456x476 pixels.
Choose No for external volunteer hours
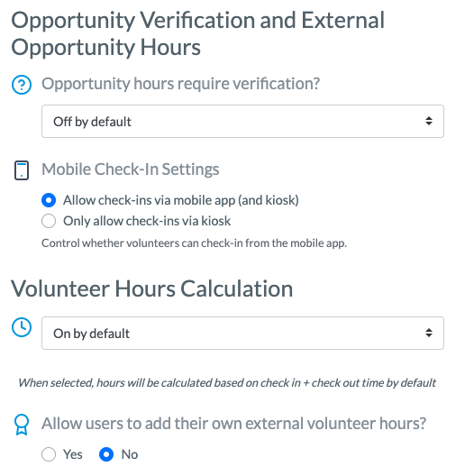click(106, 454)
